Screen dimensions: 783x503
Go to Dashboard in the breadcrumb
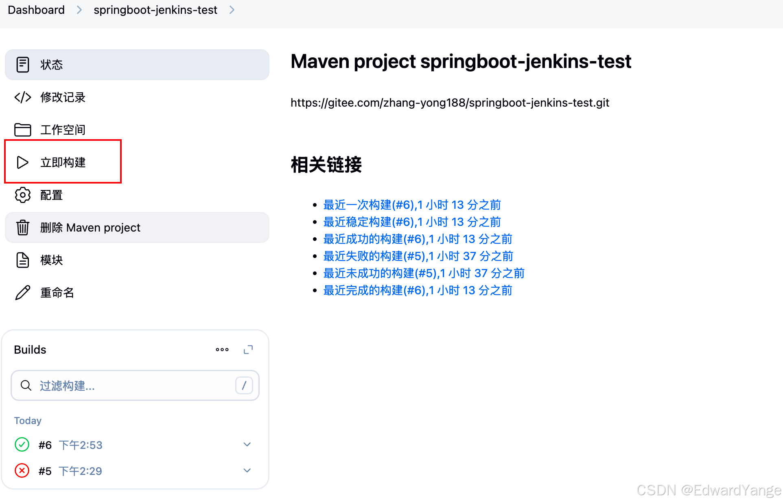pyautogui.click(x=36, y=10)
